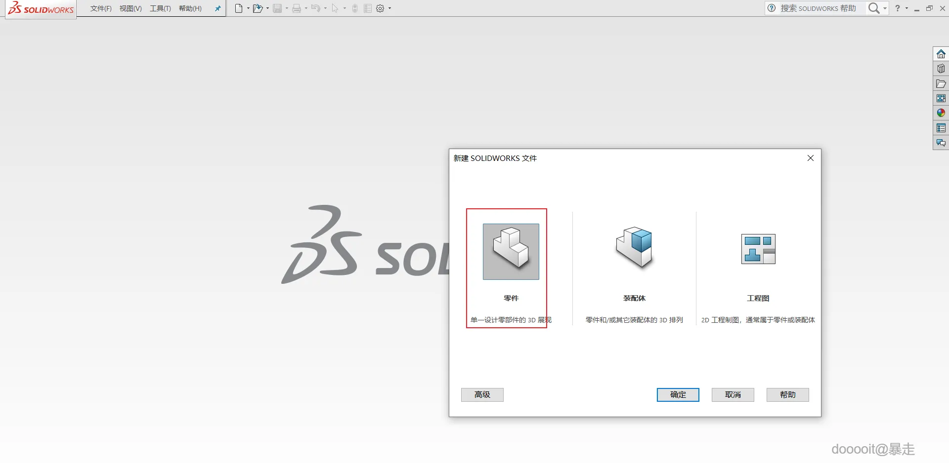Screen dimensions: 949x463
Task: Open the Appearances color ball tab
Action: [941, 113]
